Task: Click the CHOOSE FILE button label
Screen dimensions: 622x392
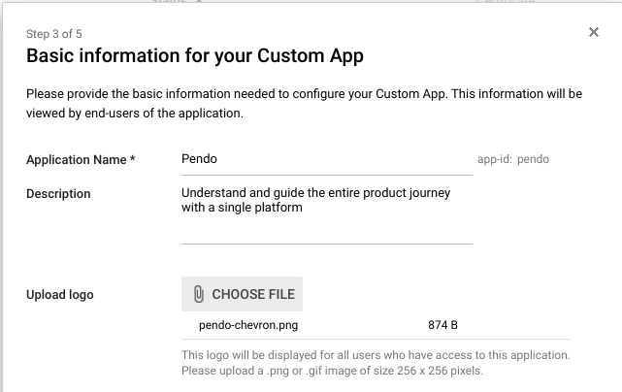Action: pos(253,294)
